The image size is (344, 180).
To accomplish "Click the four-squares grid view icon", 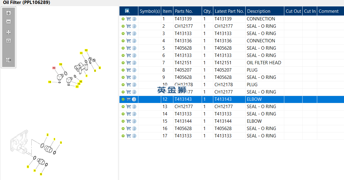I will (x=9, y=32).
